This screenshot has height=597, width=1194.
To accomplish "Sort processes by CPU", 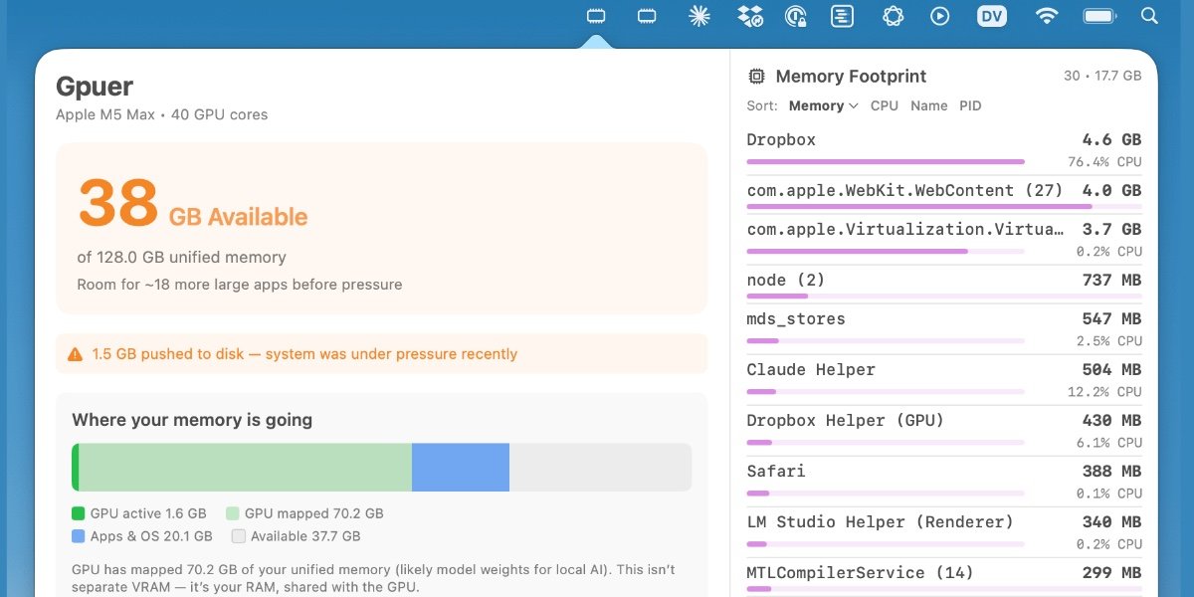I will [884, 105].
